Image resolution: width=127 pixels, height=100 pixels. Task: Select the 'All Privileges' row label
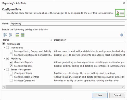(x=14, y=44)
